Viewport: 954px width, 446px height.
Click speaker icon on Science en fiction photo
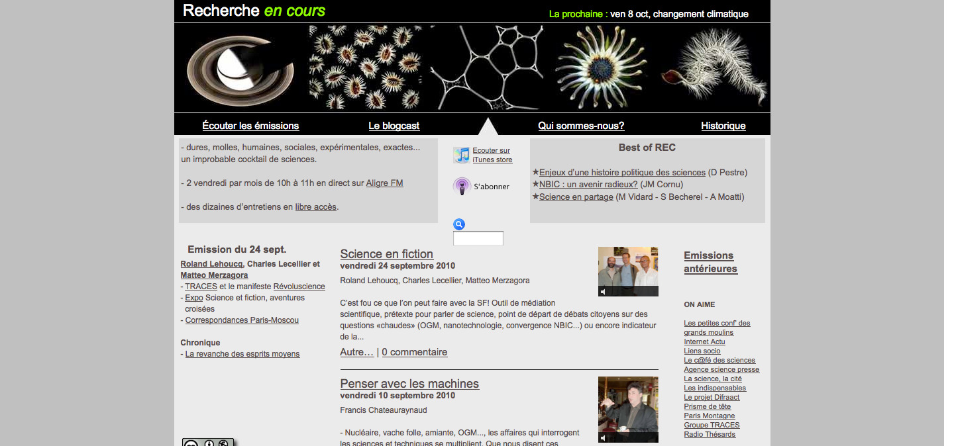603,291
